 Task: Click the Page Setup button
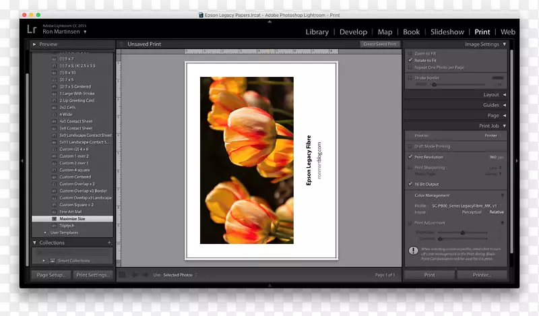pos(51,275)
